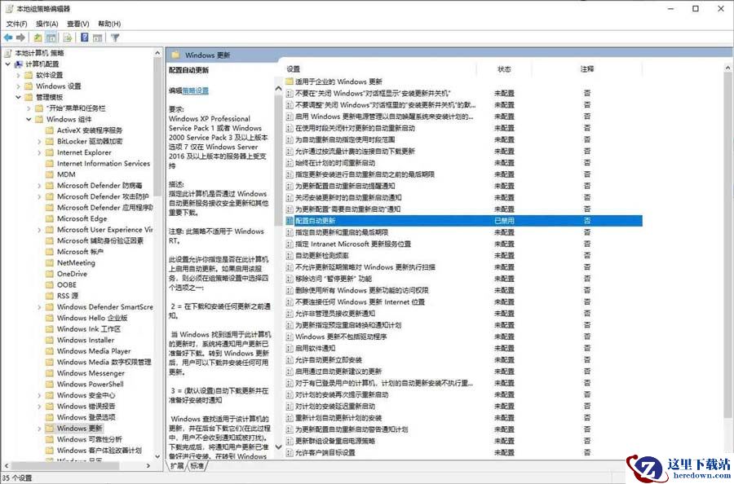Toggle the show/hide console tree icon
The height and width of the screenshot is (484, 734).
click(51, 37)
